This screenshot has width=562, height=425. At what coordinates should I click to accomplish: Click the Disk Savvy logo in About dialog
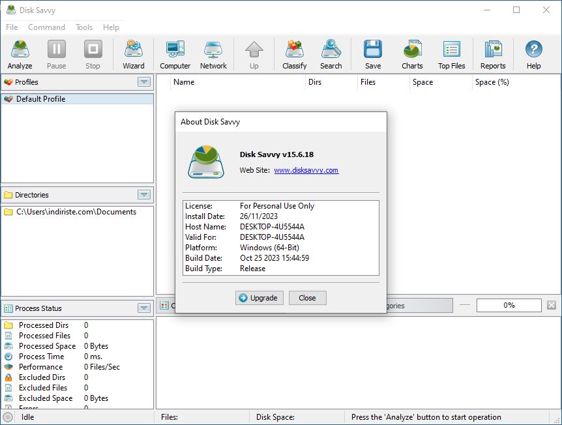pos(206,162)
